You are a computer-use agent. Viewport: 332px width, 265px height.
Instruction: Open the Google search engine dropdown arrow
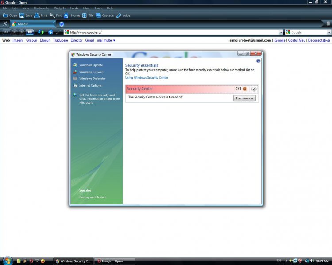coord(329,32)
